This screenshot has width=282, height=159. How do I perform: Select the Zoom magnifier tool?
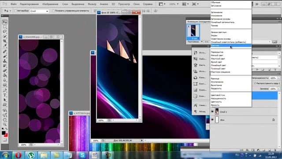[x=5, y=125]
